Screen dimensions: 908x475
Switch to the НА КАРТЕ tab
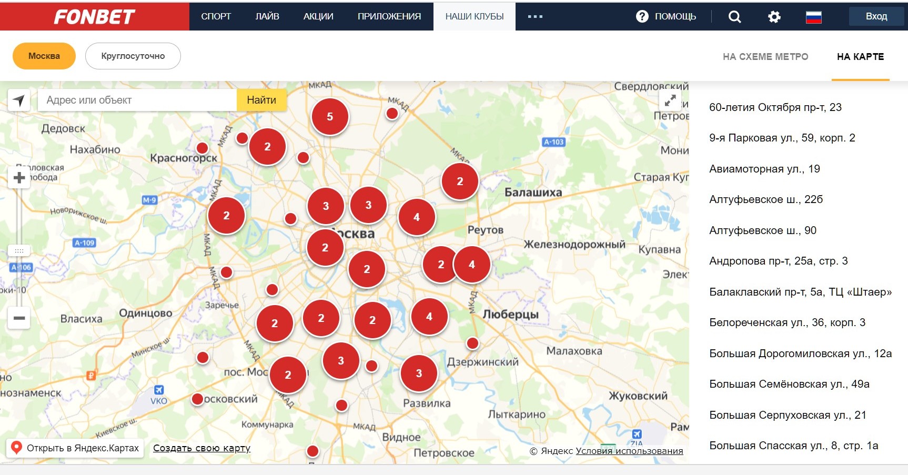(861, 57)
